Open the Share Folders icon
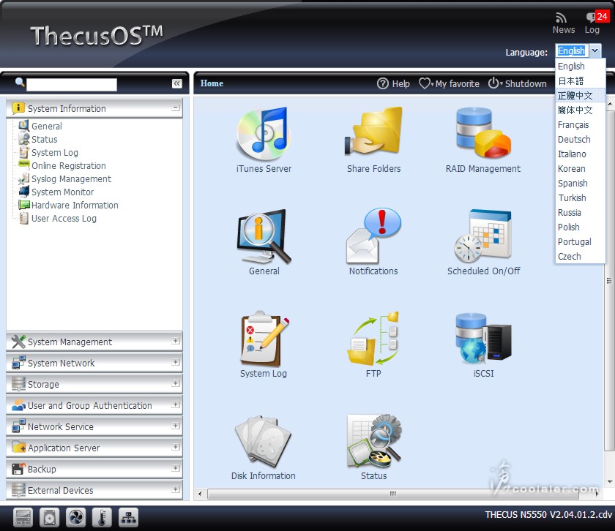Image resolution: width=615 pixels, height=531 pixels. (373, 131)
